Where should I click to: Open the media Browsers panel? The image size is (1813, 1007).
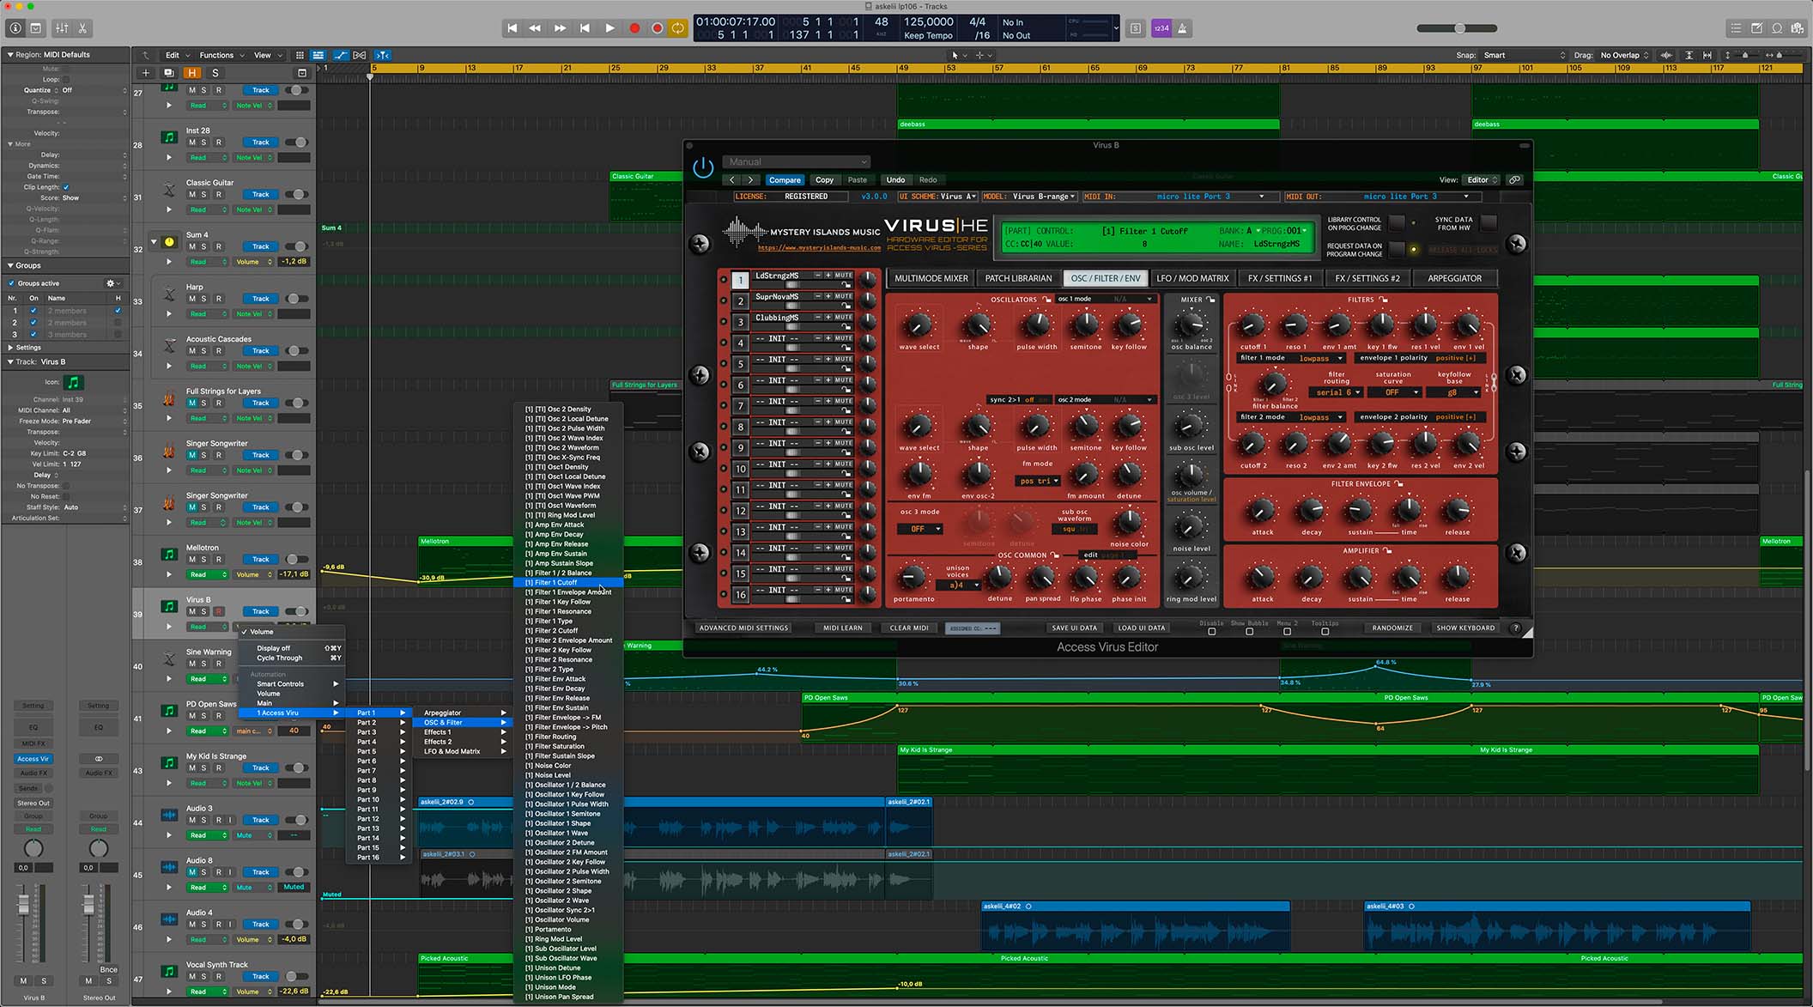(1797, 28)
